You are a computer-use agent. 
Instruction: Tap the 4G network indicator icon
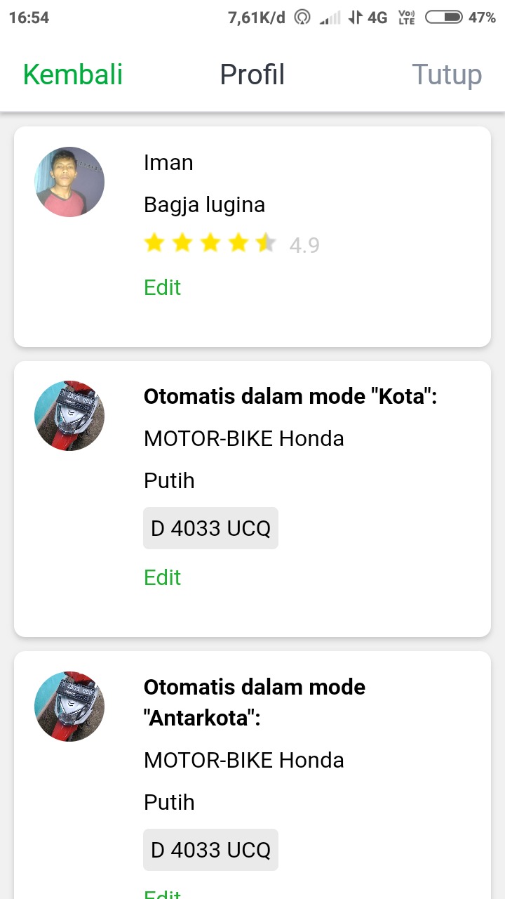(369, 18)
